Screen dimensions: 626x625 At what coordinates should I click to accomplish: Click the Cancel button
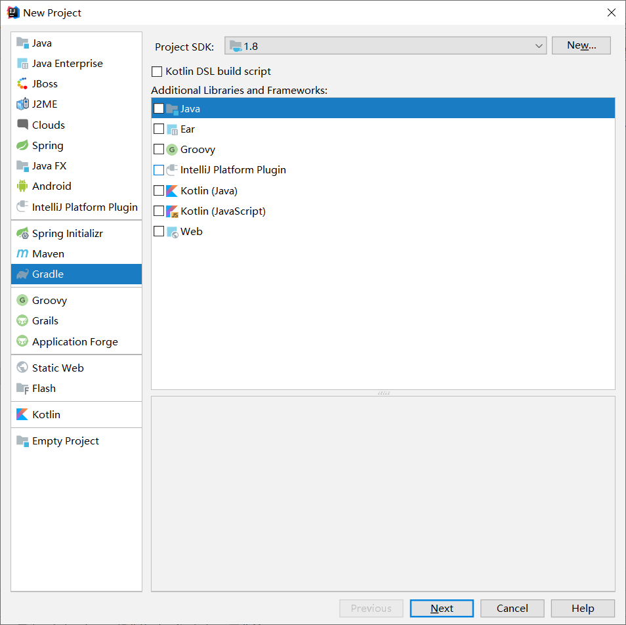(x=512, y=608)
